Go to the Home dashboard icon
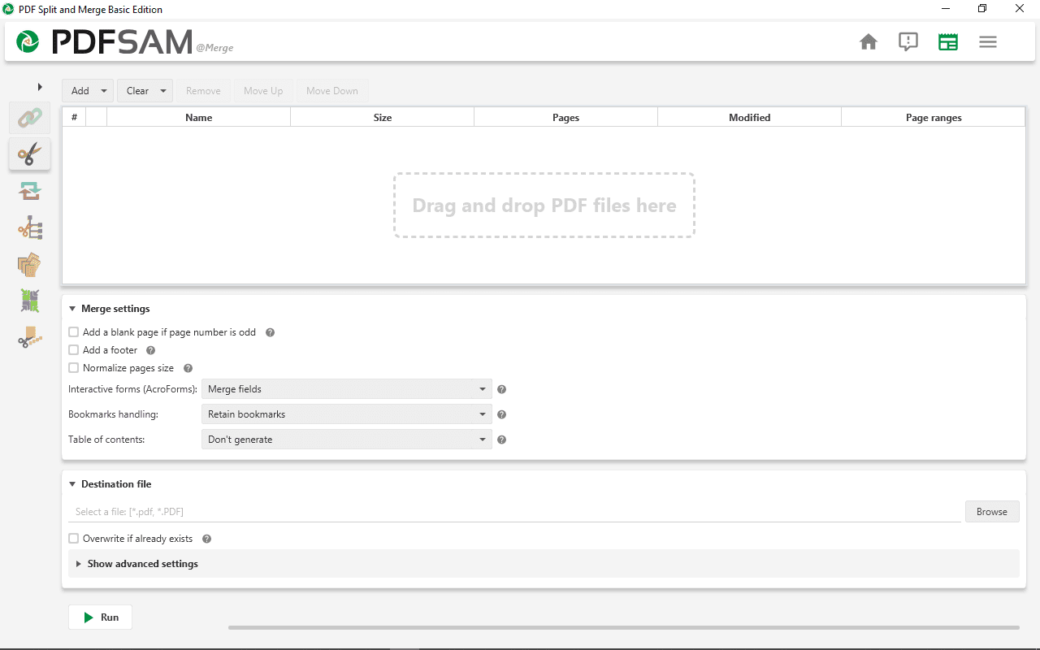Viewport: 1040px width, 650px height. pyautogui.click(x=869, y=41)
